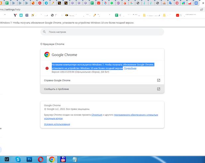Switch to the Google 'G' favicon tab
Screen dimensions: 205x163
coord(131,3)
